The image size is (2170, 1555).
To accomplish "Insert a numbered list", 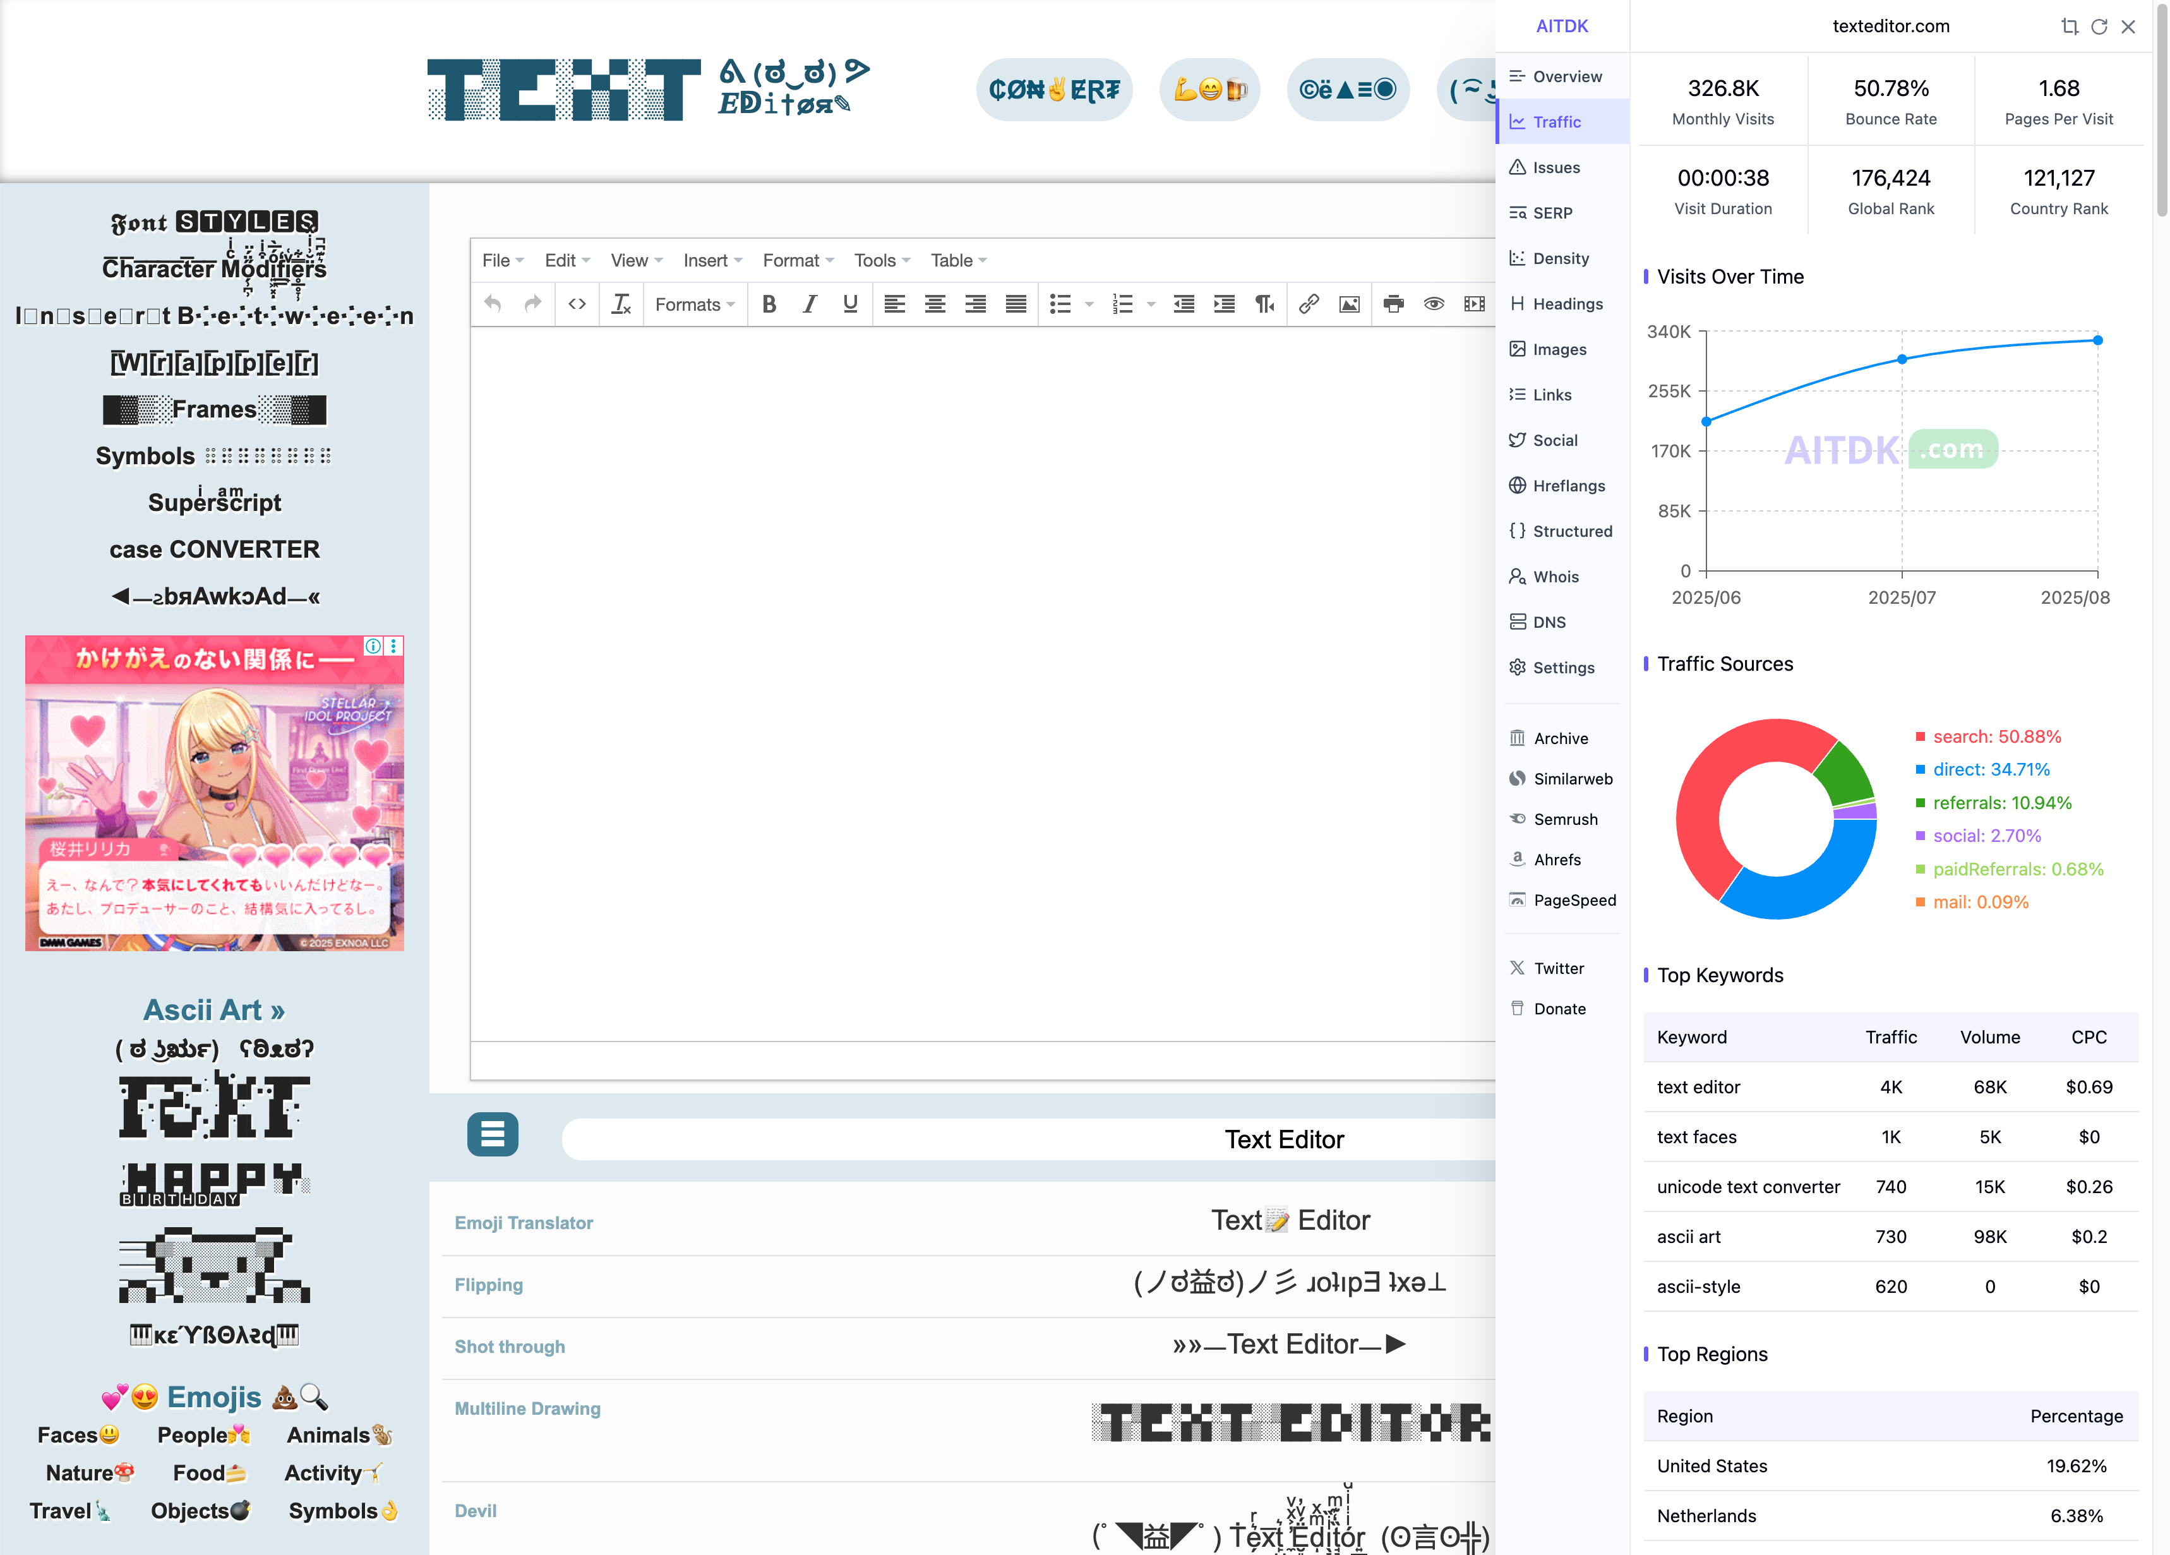I will click(1122, 304).
